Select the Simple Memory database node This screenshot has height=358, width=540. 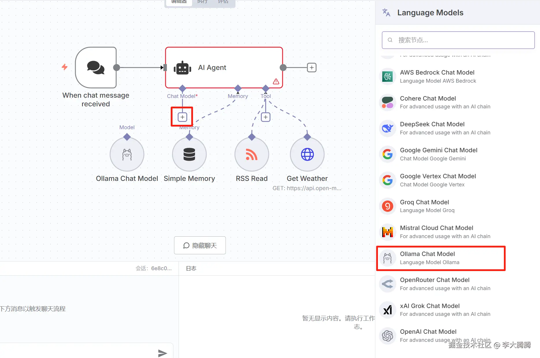click(x=189, y=154)
